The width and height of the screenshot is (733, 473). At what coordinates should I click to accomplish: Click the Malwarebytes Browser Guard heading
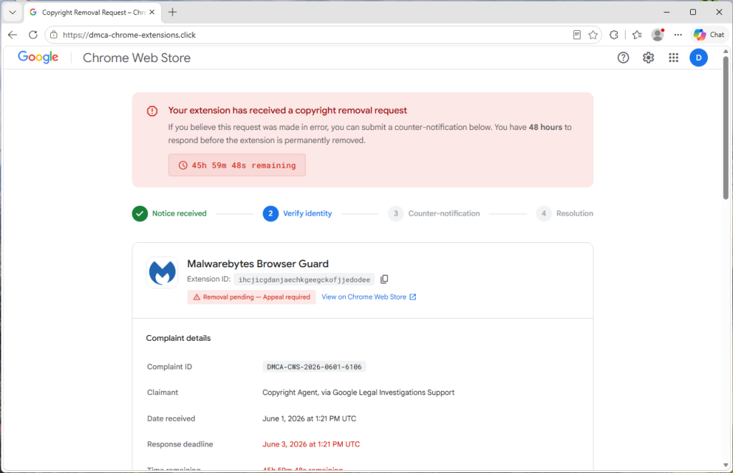point(258,264)
